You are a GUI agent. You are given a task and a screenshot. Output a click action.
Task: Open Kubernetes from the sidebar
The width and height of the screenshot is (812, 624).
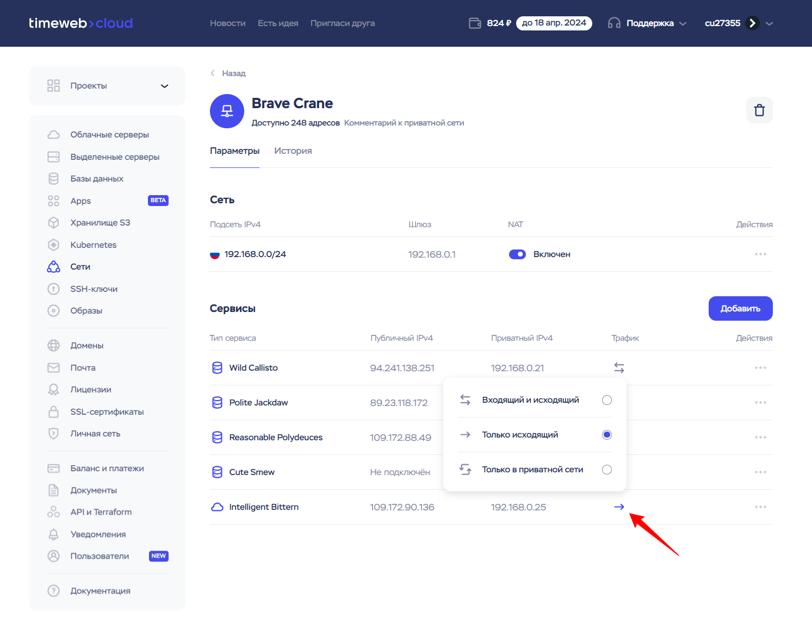[x=93, y=245]
